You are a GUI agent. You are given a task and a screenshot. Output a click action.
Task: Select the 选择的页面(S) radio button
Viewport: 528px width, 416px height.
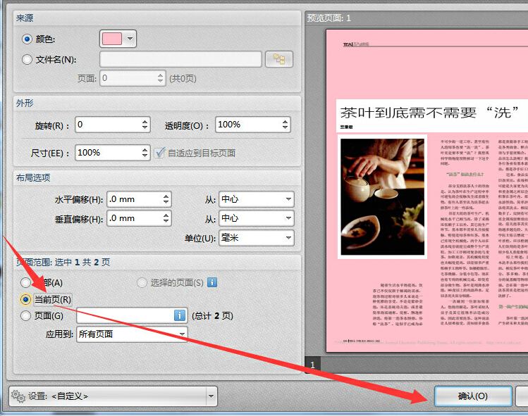tap(142, 282)
